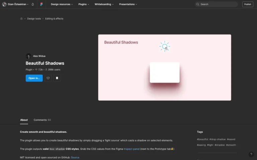The width and height of the screenshot is (257, 160).
Task: Expand the Whiteboarding menu
Action: click(x=104, y=4)
